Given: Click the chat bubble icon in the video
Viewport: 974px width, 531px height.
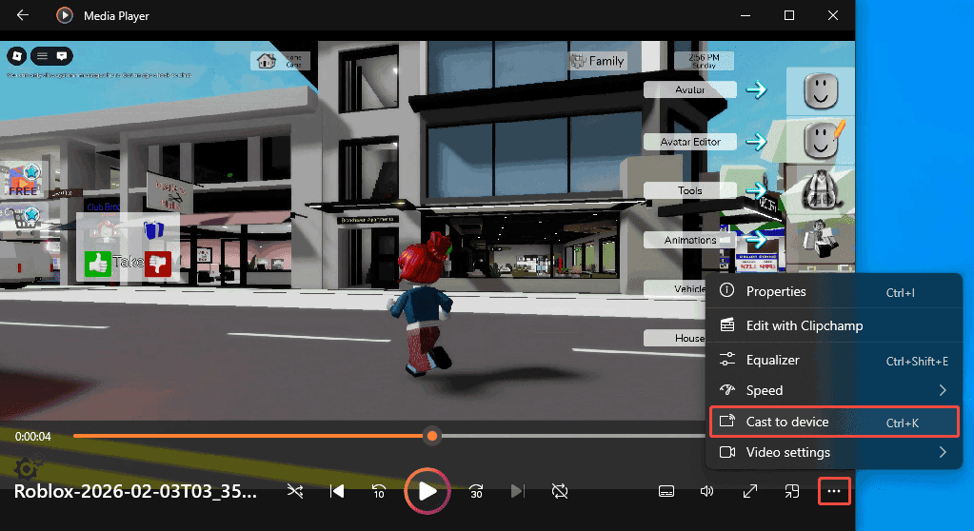Looking at the screenshot, I should pos(62,56).
